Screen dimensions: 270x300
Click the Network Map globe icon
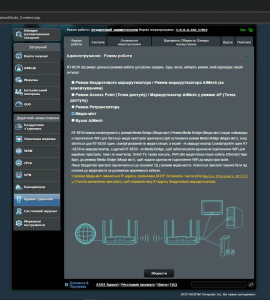coord(19,56)
